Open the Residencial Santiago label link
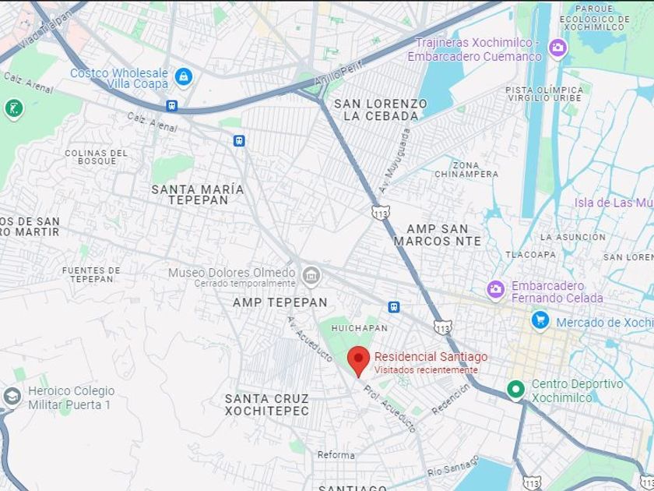The width and height of the screenshot is (654, 491). tap(431, 357)
